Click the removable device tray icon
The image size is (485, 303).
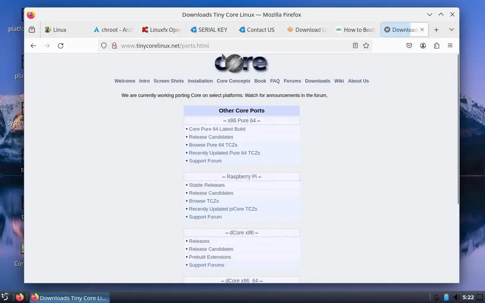tap(446, 298)
